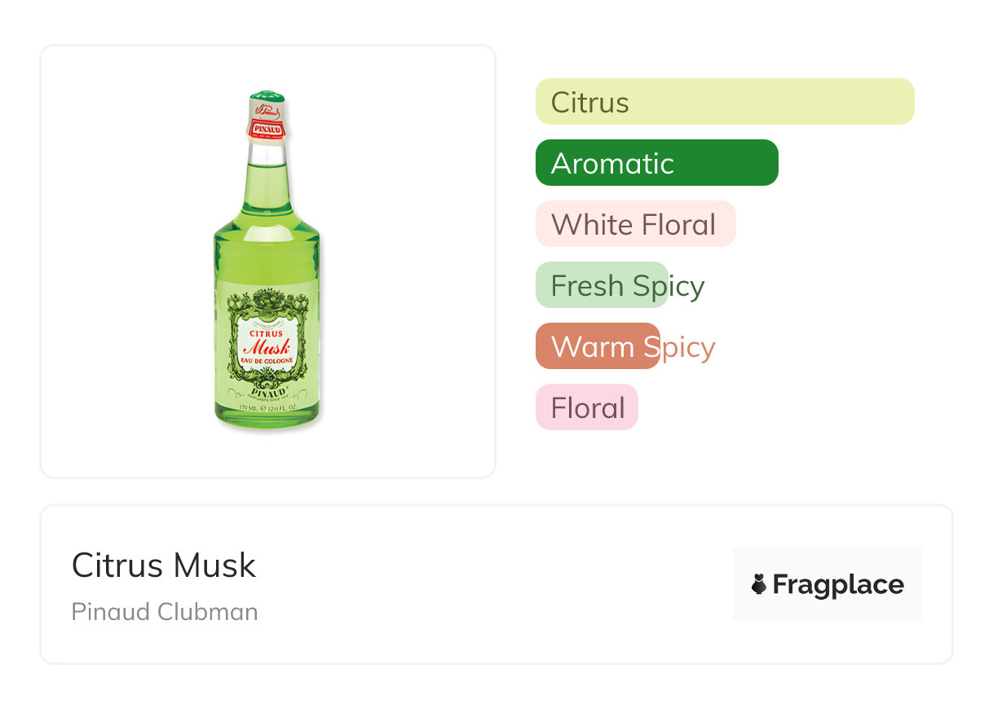Viewport: 993px width, 704px height.
Task: Click the red Pinaud seal on bottle neck
Action: [x=267, y=129]
